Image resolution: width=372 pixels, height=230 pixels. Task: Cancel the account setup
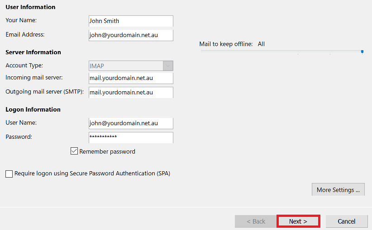pyautogui.click(x=346, y=221)
